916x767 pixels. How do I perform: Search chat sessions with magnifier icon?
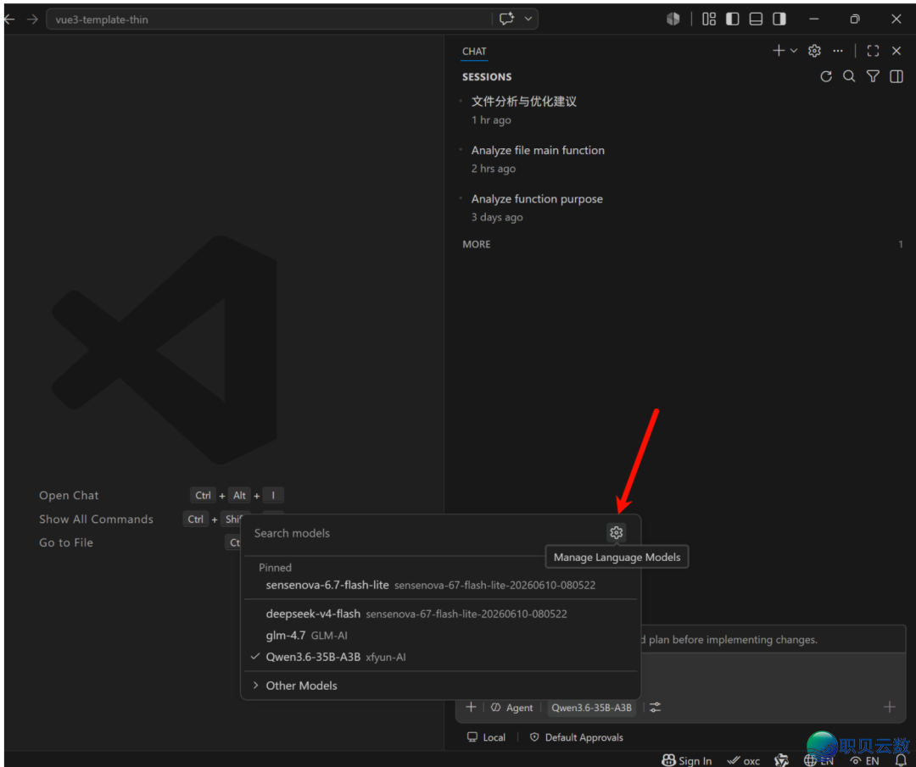tap(849, 76)
